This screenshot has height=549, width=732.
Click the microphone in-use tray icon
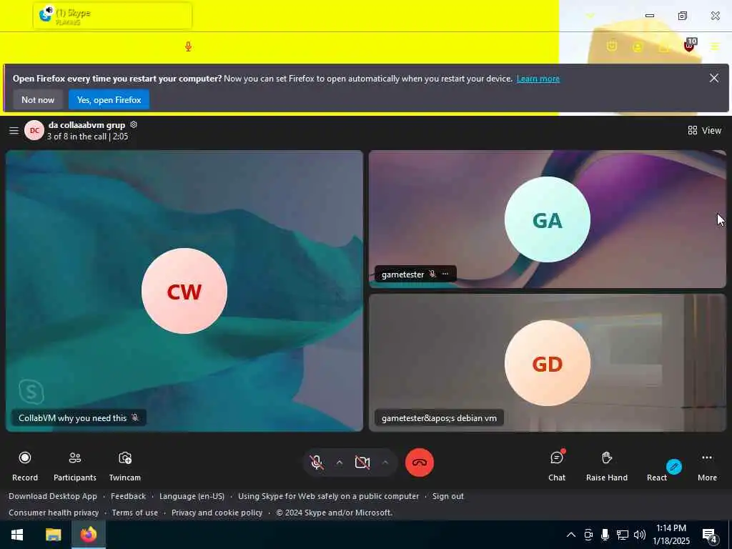coord(605,535)
